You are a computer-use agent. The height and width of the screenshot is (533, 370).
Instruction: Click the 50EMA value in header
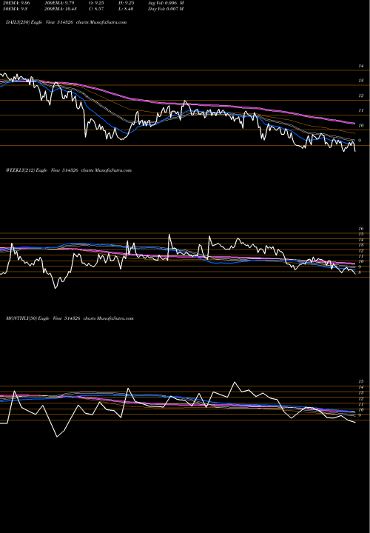tap(15, 9)
